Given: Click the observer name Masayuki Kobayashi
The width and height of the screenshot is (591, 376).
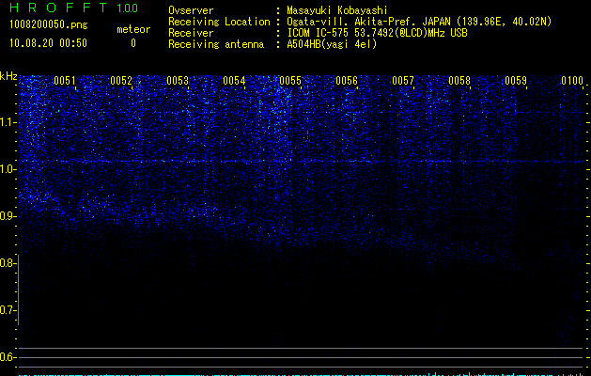Looking at the screenshot, I should [x=337, y=10].
